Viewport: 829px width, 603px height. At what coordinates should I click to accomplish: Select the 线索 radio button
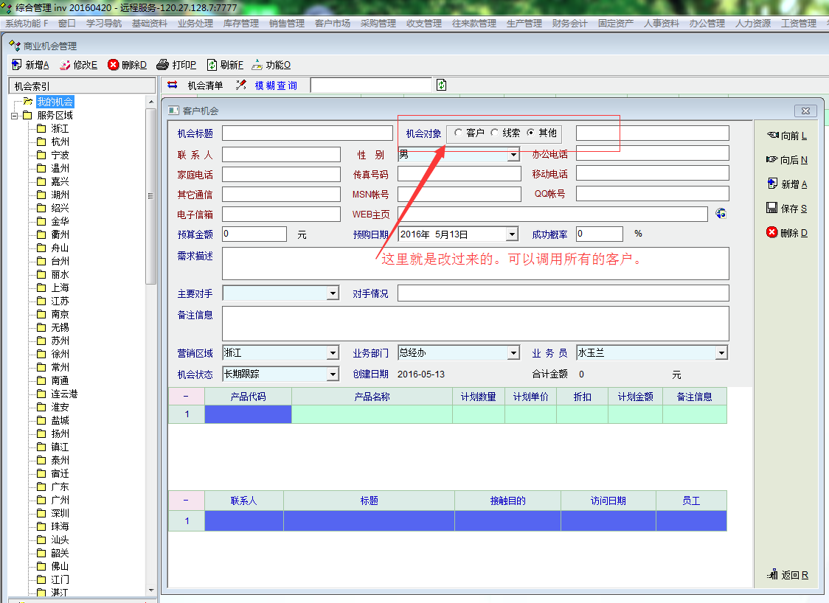pyautogui.click(x=494, y=133)
